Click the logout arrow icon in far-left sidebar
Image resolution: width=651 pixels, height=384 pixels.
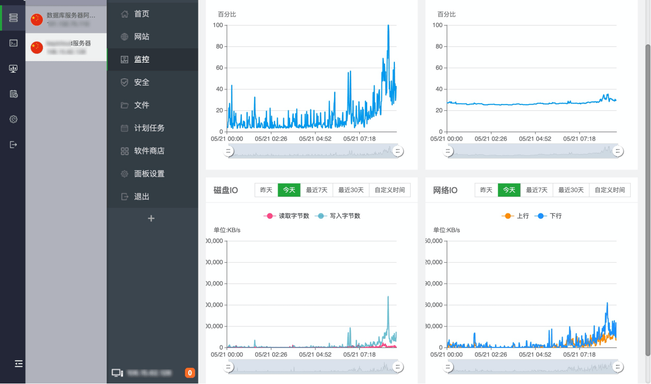point(13,144)
